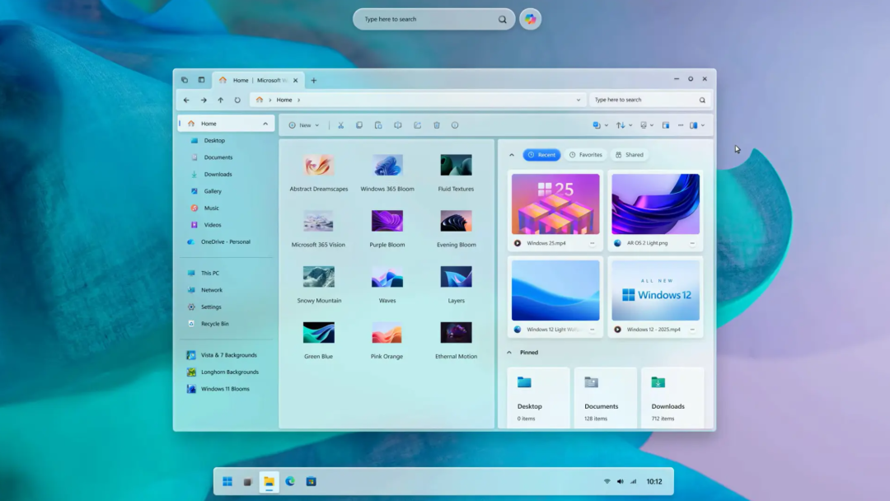890x501 pixels.
Task: Open Task View on the taskbar
Action: 247,482
